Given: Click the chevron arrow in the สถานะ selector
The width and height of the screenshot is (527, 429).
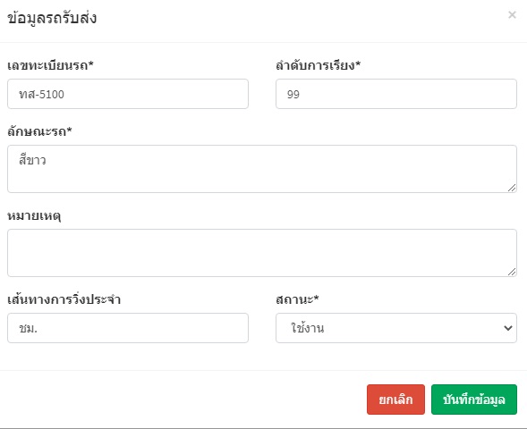Looking at the screenshot, I should (x=508, y=328).
